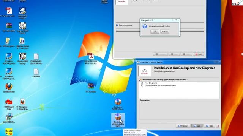243x136 pixels.
Task: Click the 'Installation of Master Backup' window title
Action: 151,62
